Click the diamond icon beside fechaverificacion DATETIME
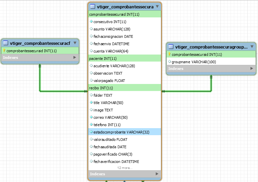The height and width of the screenshot is (182, 258). pyautogui.click(x=91, y=161)
